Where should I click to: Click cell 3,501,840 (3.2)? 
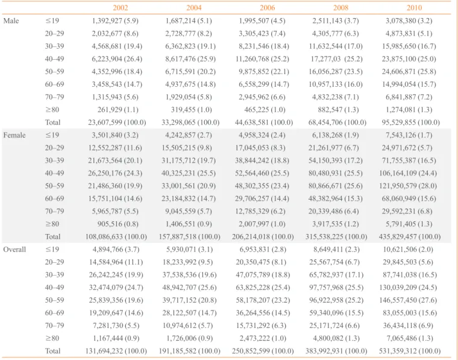coord(115,135)
